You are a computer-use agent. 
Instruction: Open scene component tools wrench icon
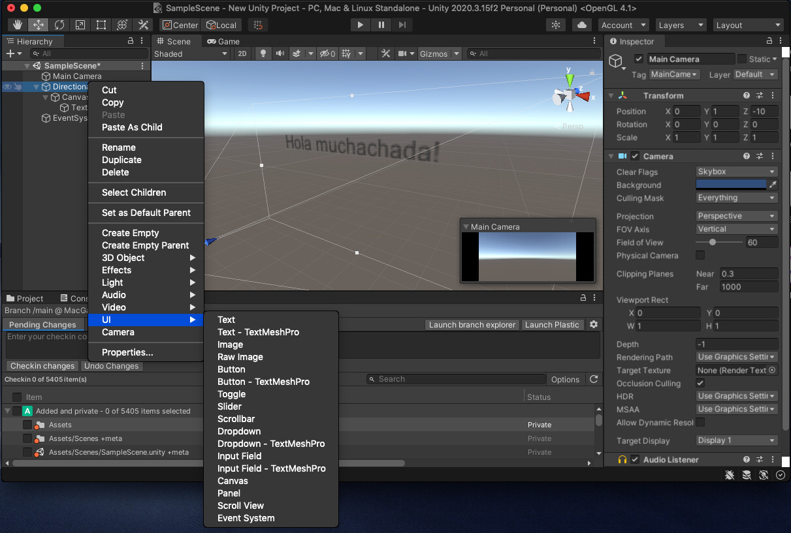click(386, 53)
